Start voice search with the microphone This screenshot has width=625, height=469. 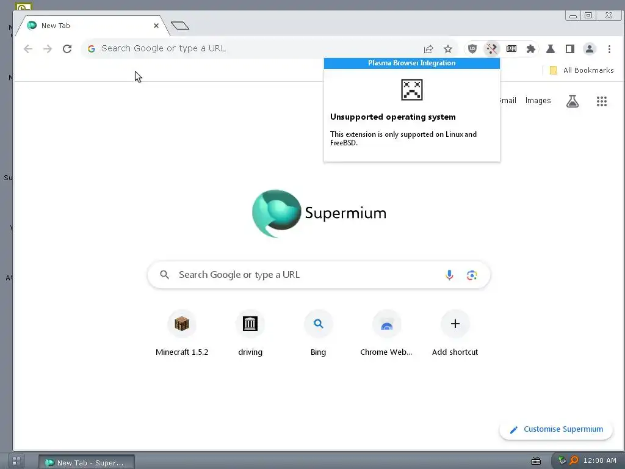[449, 275]
